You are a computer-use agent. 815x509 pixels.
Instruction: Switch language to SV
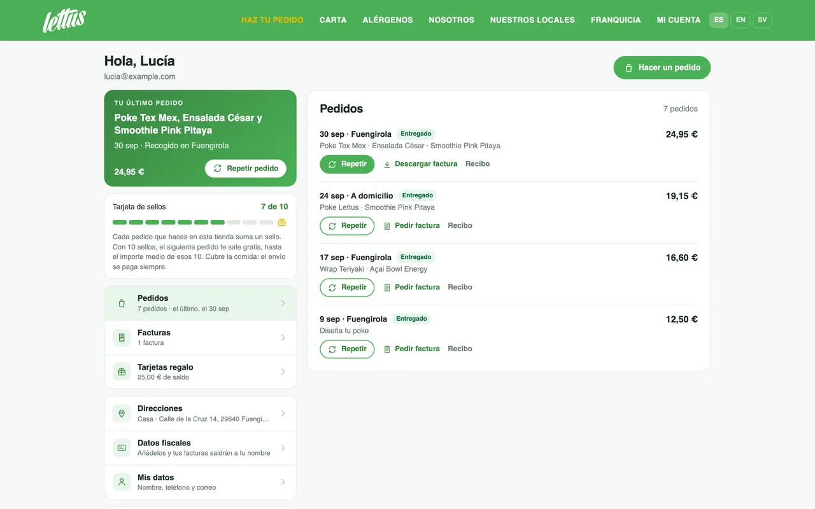[x=762, y=20]
